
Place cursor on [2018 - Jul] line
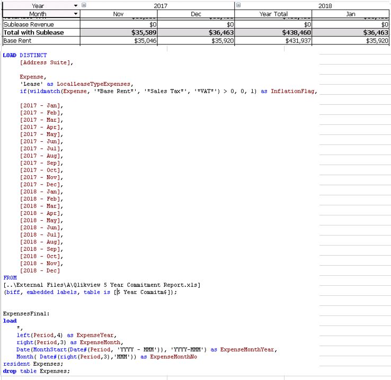41,235
